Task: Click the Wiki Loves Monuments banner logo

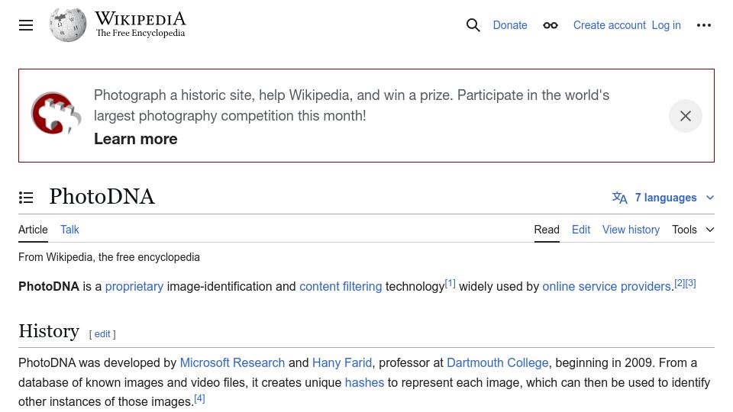Action: (56, 113)
